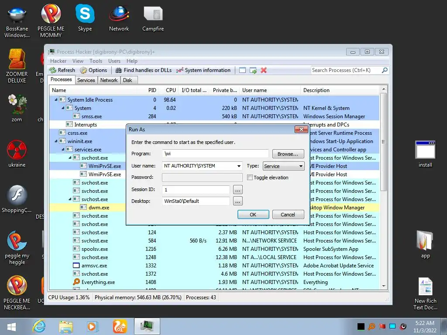The height and width of the screenshot is (335, 447).
Task: Open File Explorer from the taskbar
Action: 66,326
